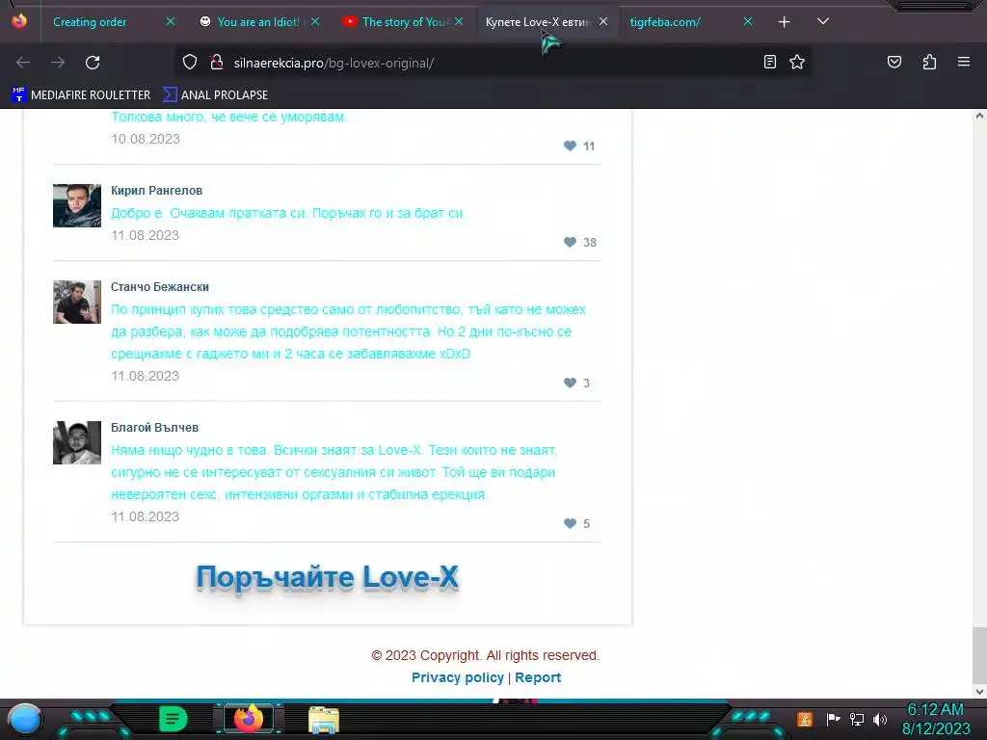
Task: Open the volume speaker tray icon
Action: [880, 719]
